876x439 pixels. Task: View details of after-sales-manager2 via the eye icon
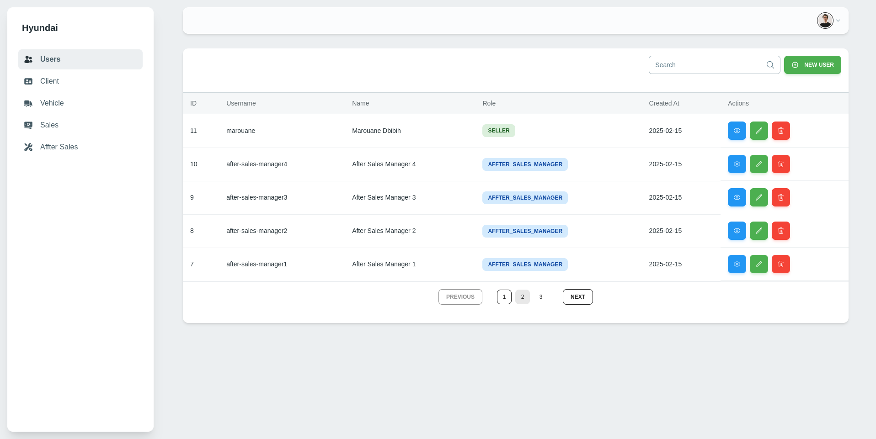pos(737,231)
